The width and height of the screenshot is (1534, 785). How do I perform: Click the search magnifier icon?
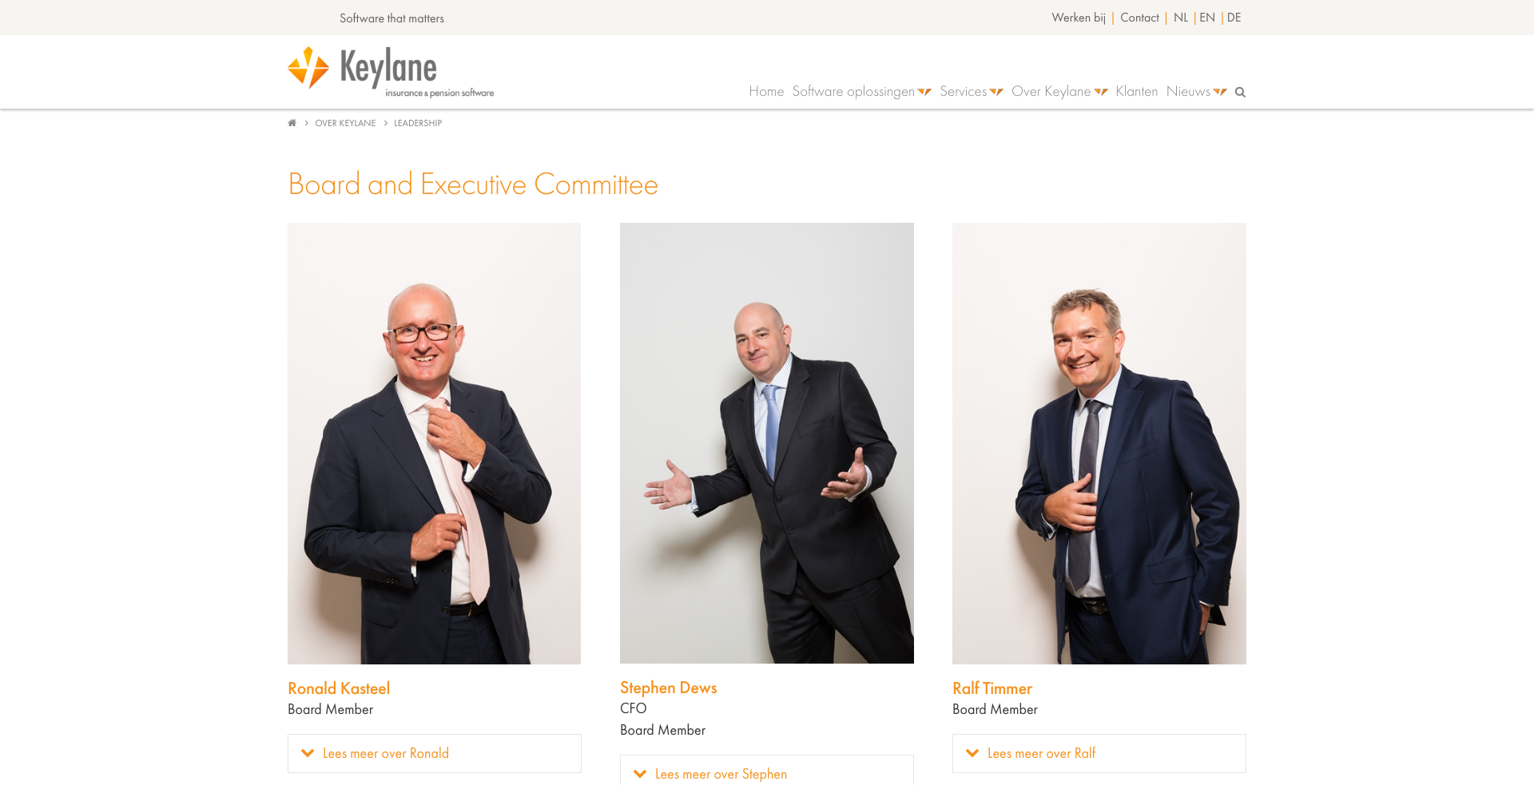(x=1240, y=92)
